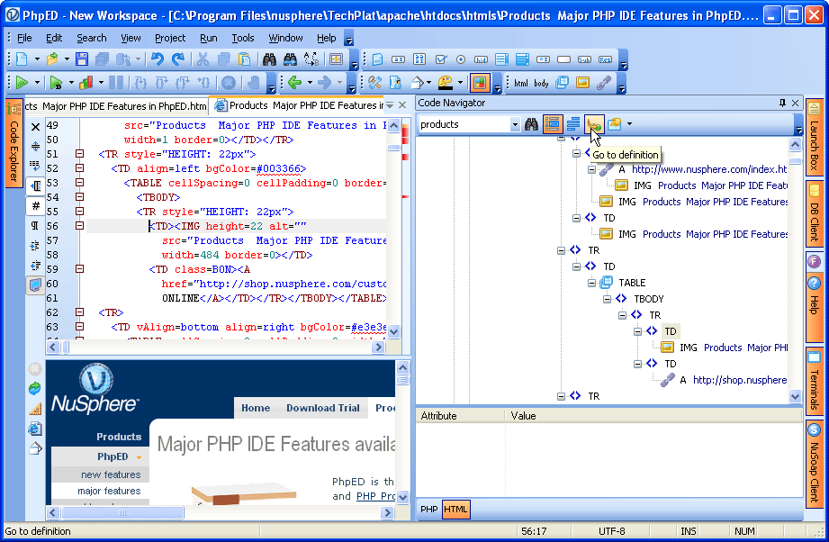Click the Profile bar chart icon
Screen dimensions: 829x542
point(86,83)
